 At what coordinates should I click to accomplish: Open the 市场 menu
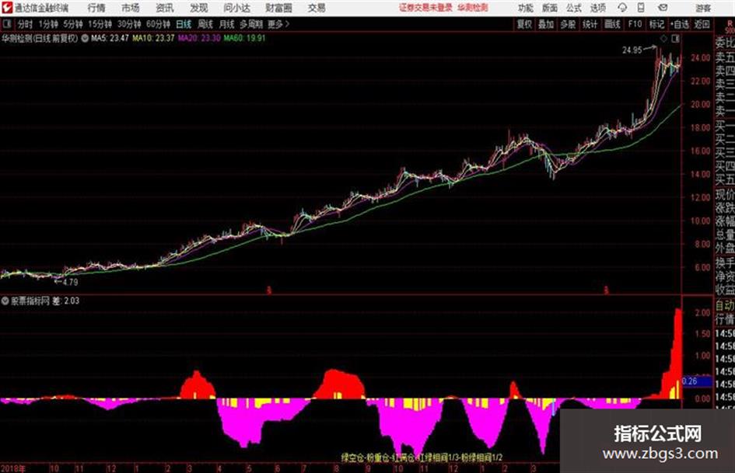131,8
